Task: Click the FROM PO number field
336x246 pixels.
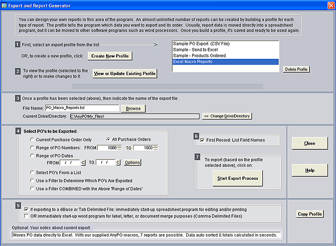Action: (107, 148)
